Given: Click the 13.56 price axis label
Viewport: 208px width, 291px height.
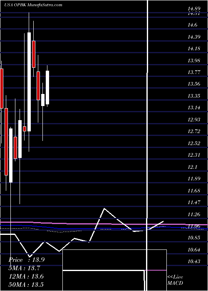Looking at the screenshot, I should [x=194, y=84].
